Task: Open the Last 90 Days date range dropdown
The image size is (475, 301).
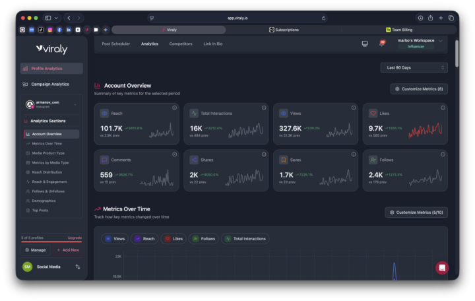Action: click(414, 67)
